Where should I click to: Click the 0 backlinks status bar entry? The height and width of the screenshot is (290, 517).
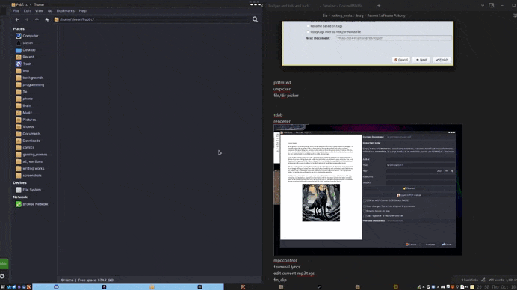(x=469, y=280)
